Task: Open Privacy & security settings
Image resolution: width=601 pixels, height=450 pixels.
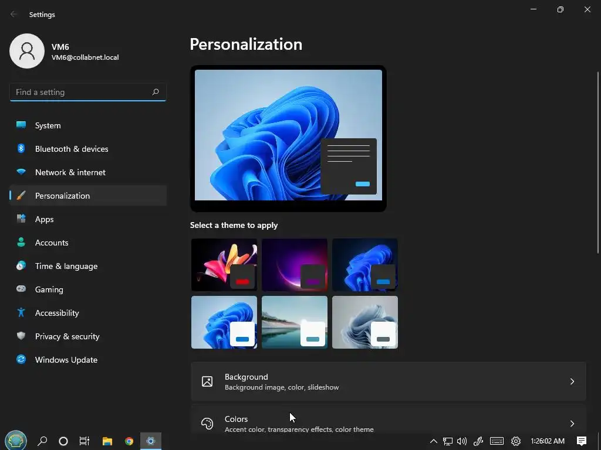Action: click(x=88, y=336)
